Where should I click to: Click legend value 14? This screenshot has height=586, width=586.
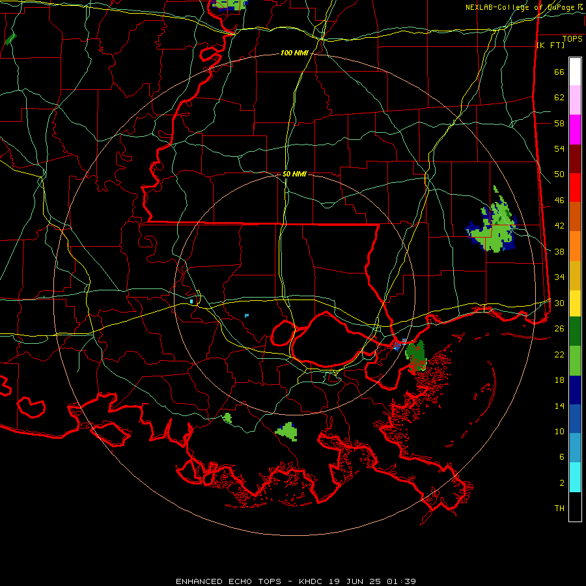pos(559,406)
